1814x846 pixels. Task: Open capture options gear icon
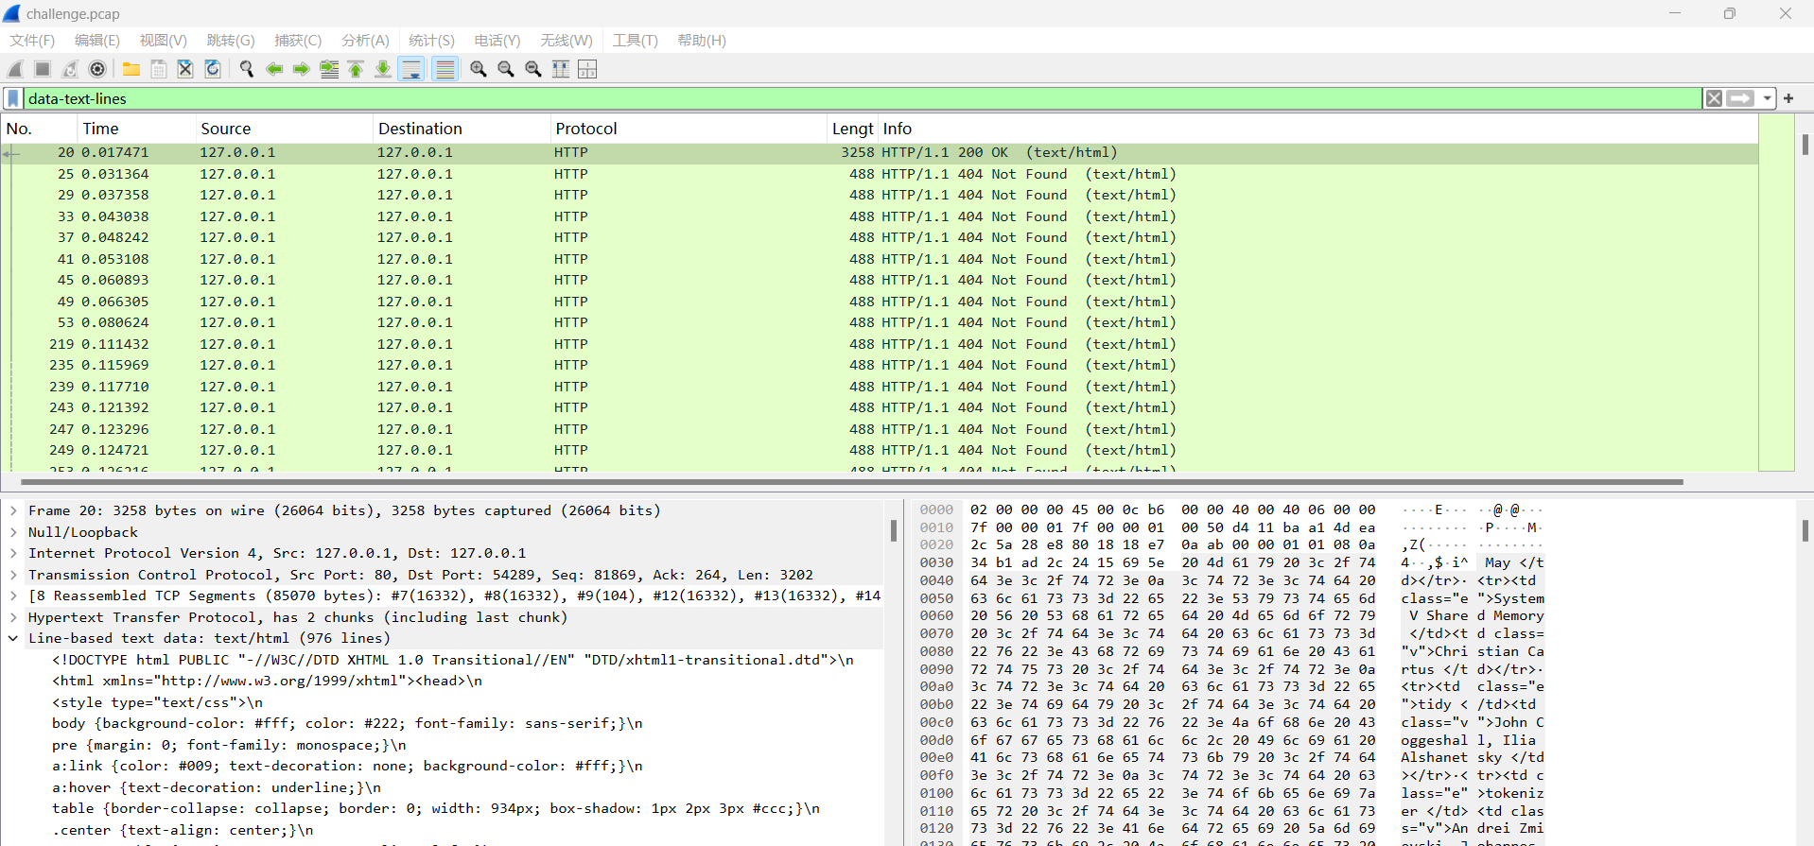[97, 69]
